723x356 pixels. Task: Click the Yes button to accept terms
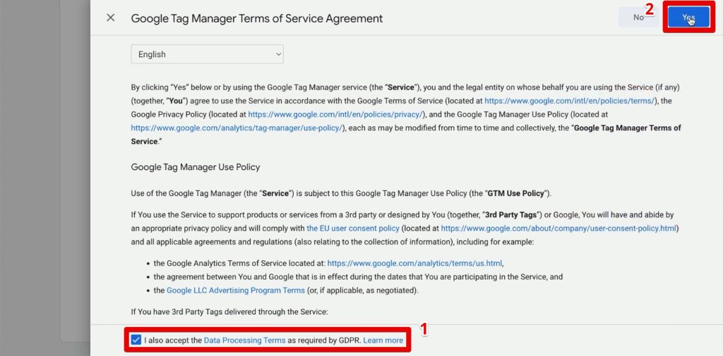point(688,18)
